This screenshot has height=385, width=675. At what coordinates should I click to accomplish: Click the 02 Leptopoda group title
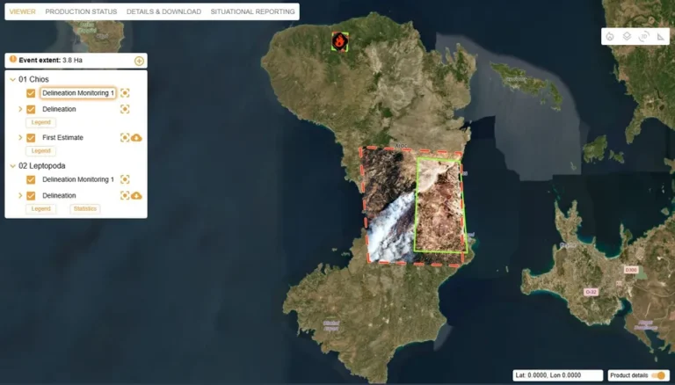42,166
